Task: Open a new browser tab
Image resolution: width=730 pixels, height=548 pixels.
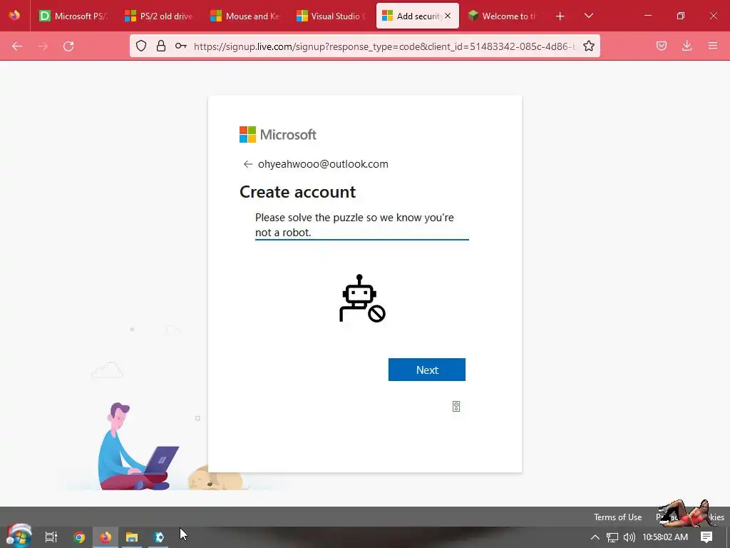Action: tap(560, 16)
